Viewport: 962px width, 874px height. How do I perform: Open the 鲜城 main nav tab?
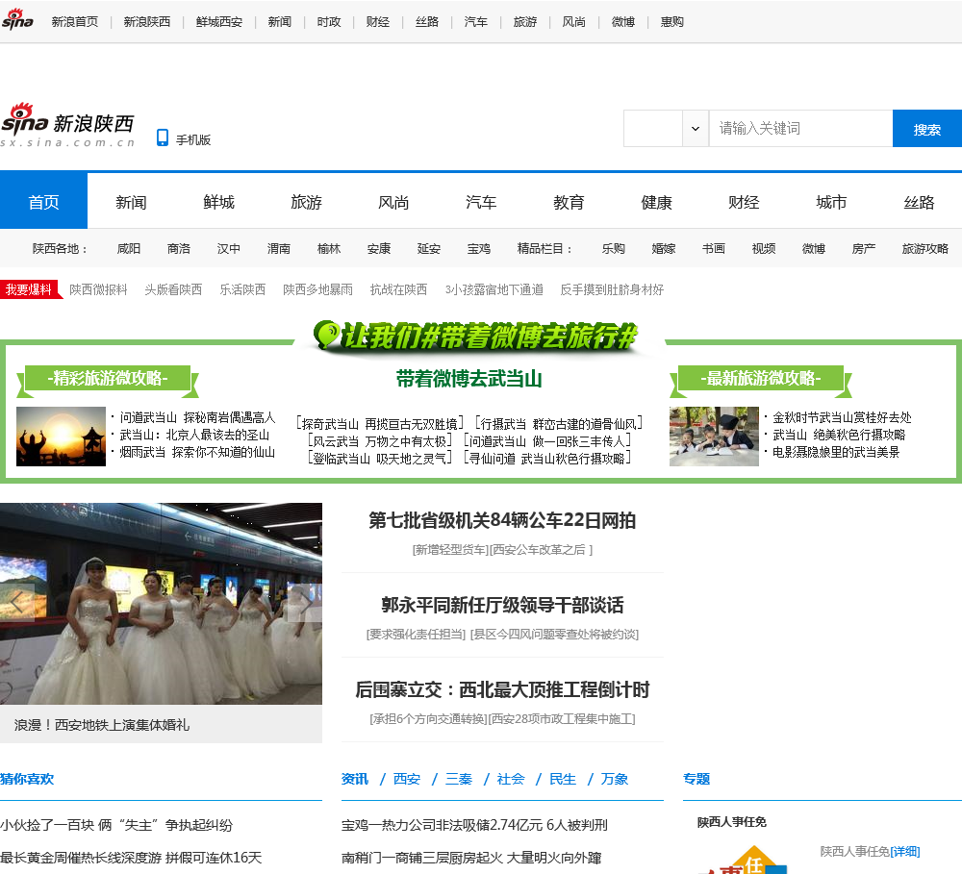[x=219, y=202]
